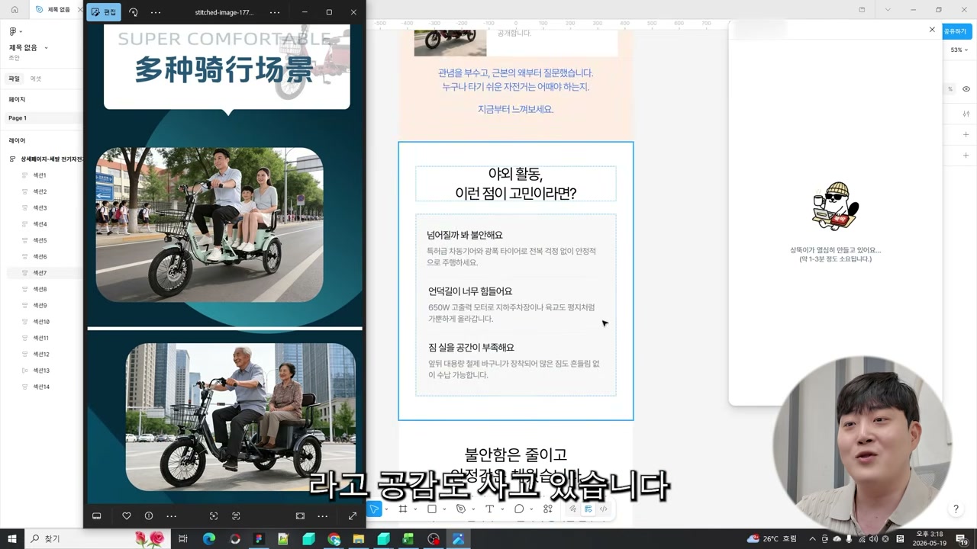This screenshot has width=977, height=549.
Task: Select the Frame tool in Figma toolbar
Action: pos(403,509)
